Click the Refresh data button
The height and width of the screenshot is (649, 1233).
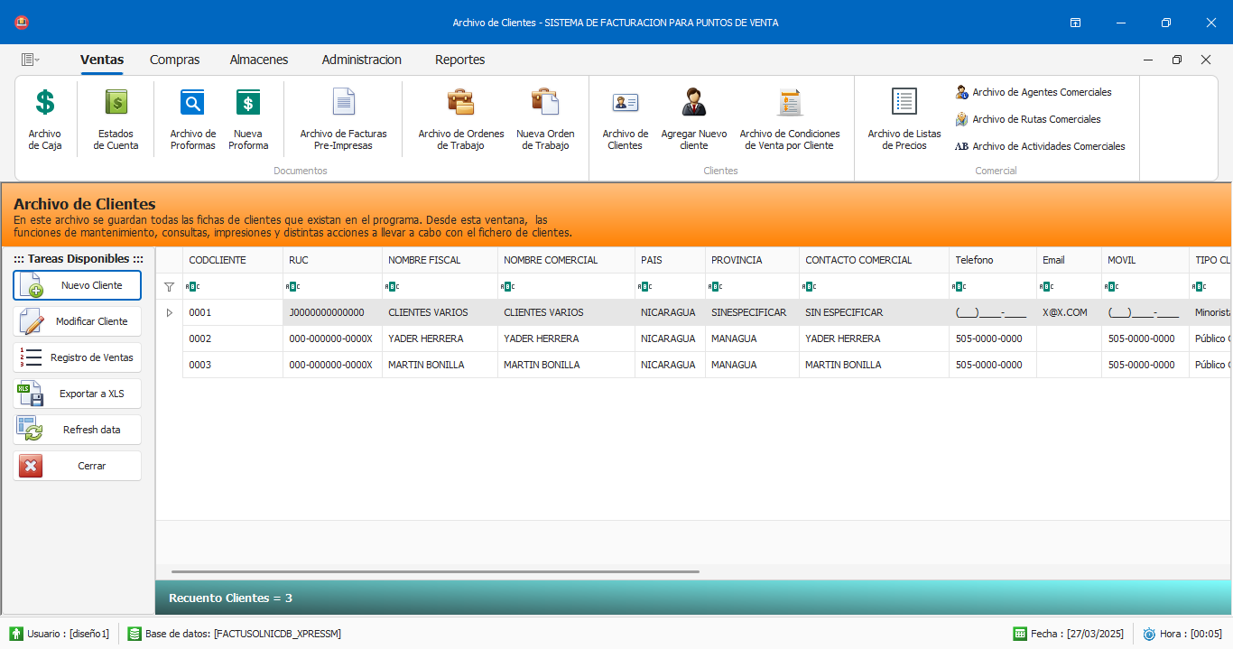click(x=78, y=430)
